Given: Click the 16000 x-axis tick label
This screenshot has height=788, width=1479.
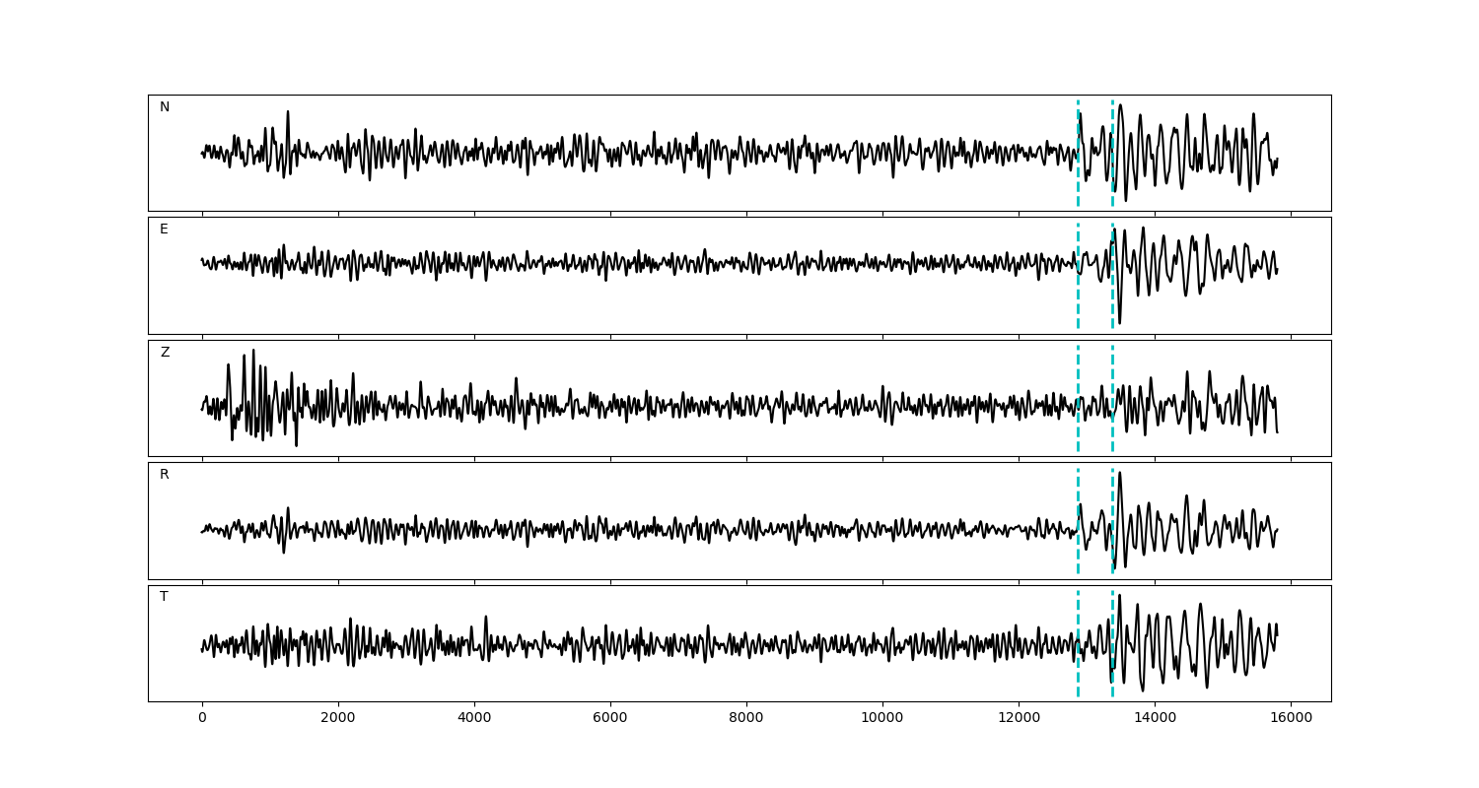Looking at the screenshot, I should (x=1291, y=719).
